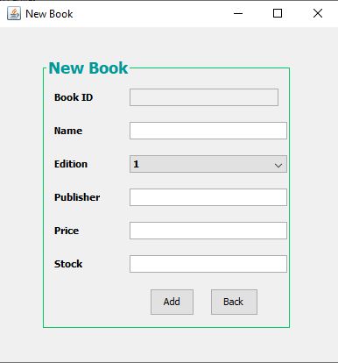Click into the Stock text field
Screen dimensions: 338x363
208,264
